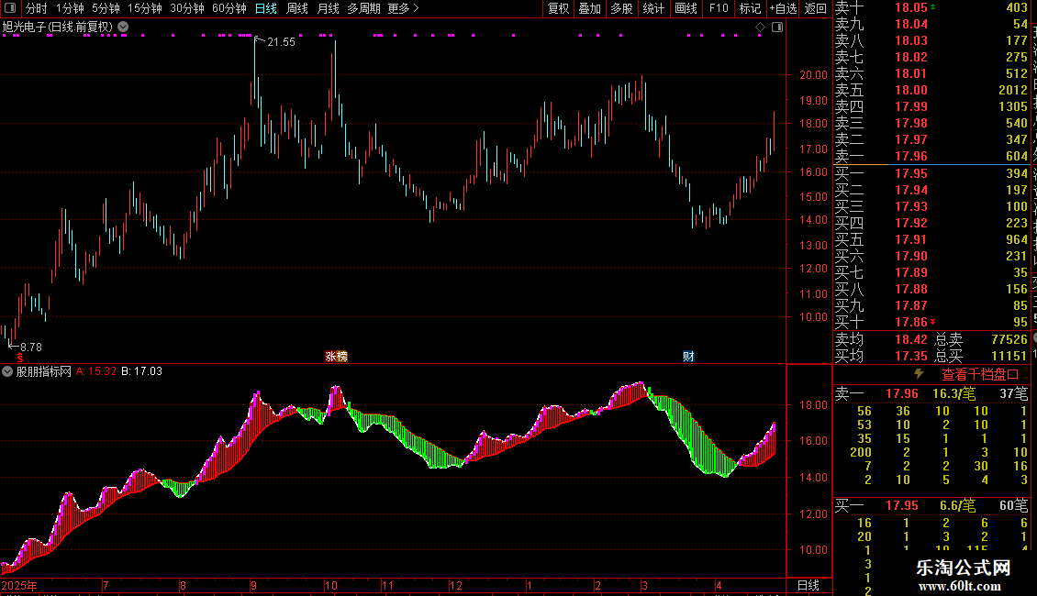
Task: Click the 返回 back button
Action: [816, 8]
